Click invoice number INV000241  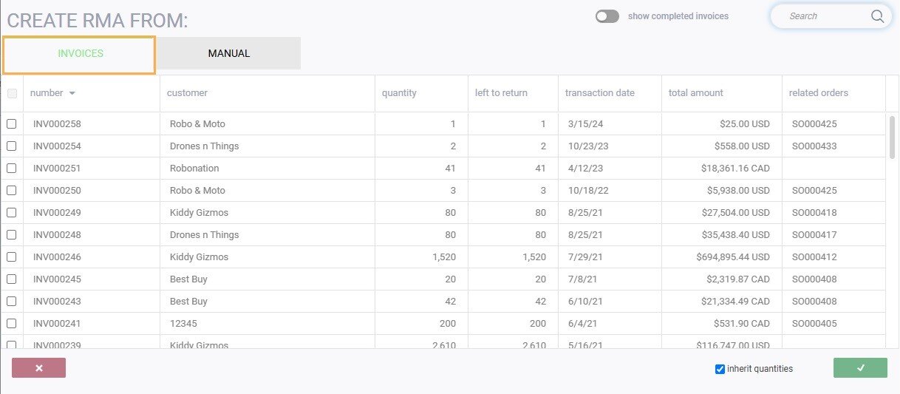pyautogui.click(x=57, y=324)
